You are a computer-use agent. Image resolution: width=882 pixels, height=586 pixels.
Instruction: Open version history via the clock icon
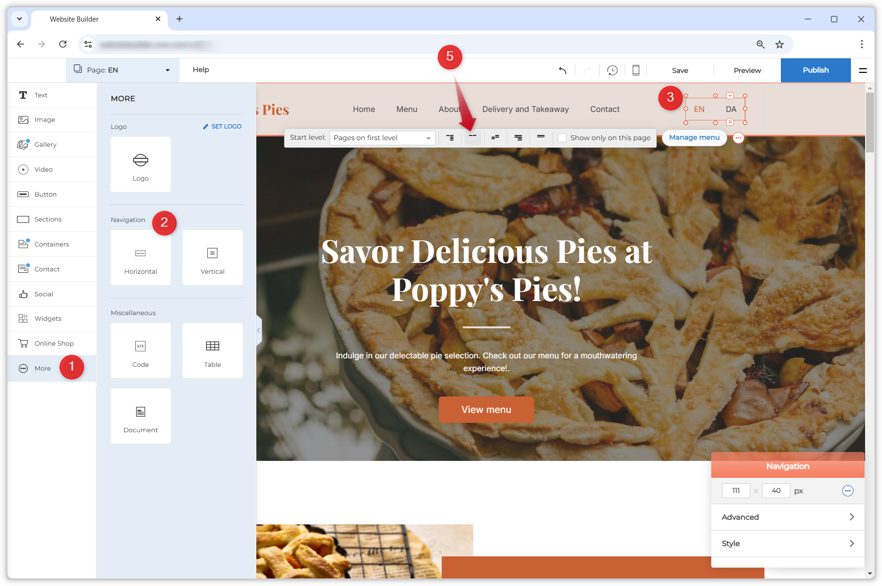pyautogui.click(x=612, y=70)
